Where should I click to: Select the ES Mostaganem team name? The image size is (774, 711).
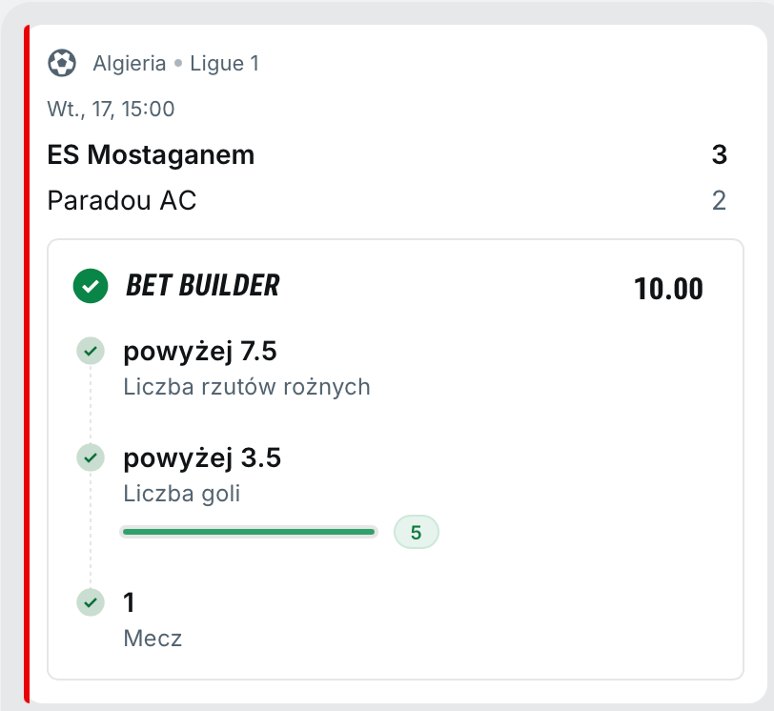[151, 154]
